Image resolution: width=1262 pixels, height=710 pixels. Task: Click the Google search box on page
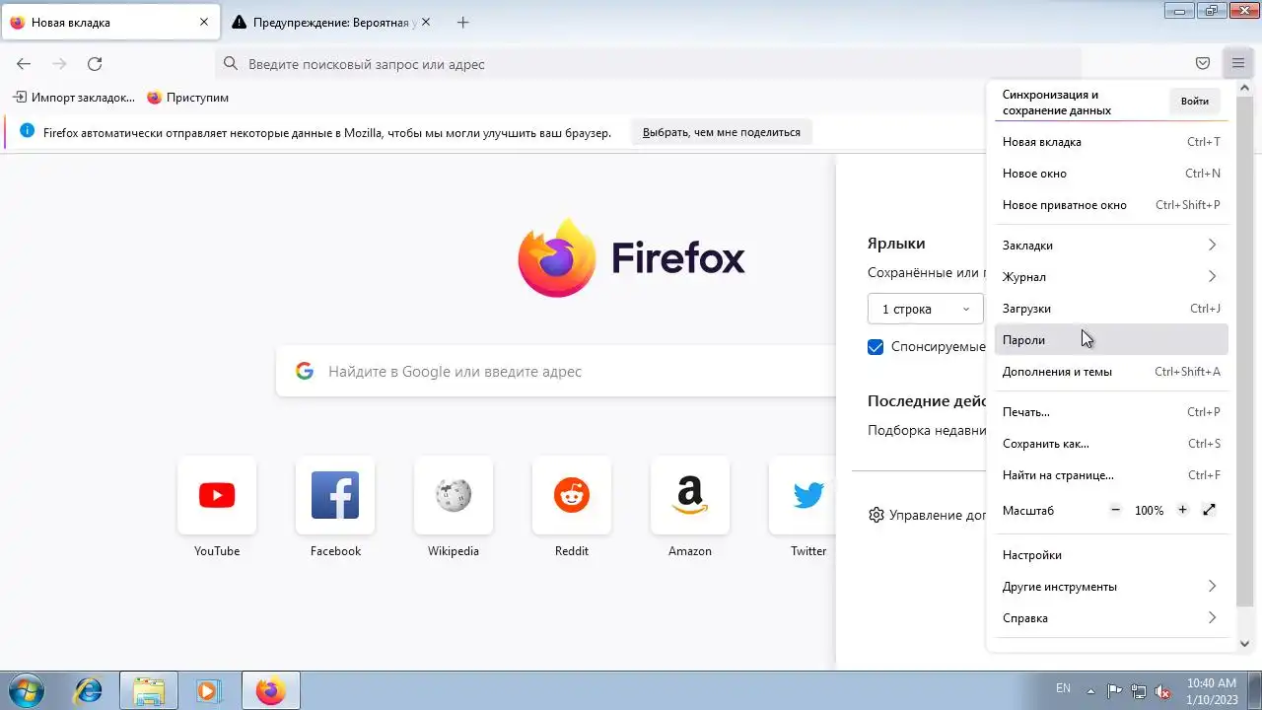click(x=555, y=371)
